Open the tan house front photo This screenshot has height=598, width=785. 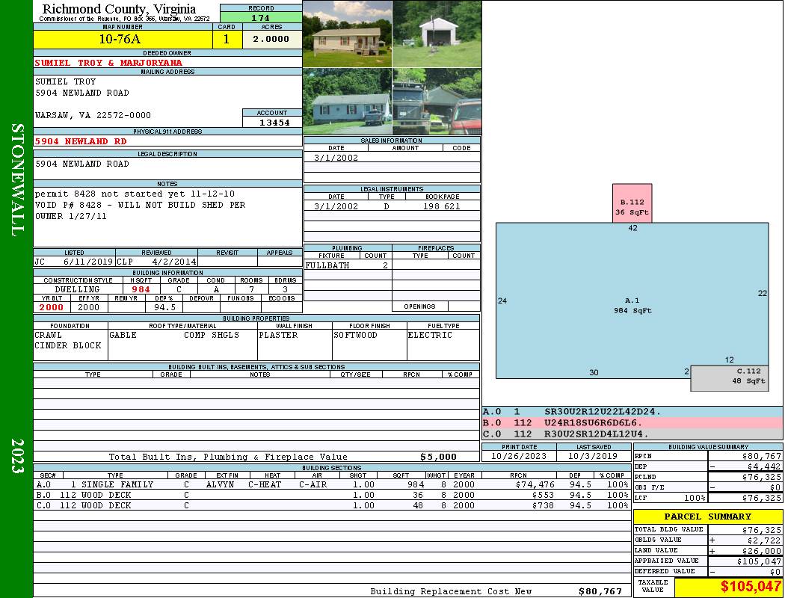(x=347, y=34)
